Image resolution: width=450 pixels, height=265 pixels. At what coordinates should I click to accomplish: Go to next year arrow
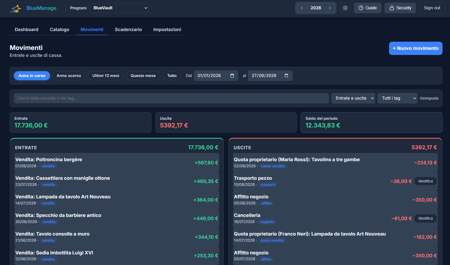pyautogui.click(x=330, y=8)
